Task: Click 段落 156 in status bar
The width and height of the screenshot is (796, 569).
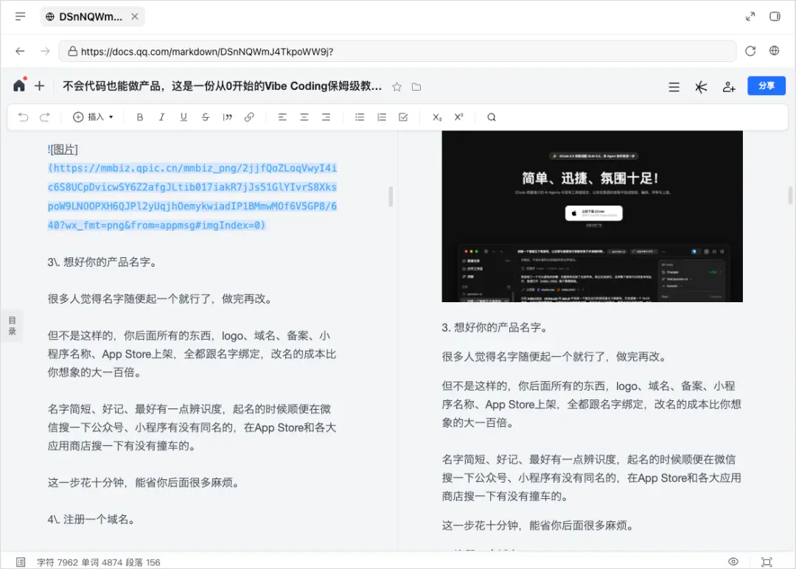Action: (x=143, y=562)
